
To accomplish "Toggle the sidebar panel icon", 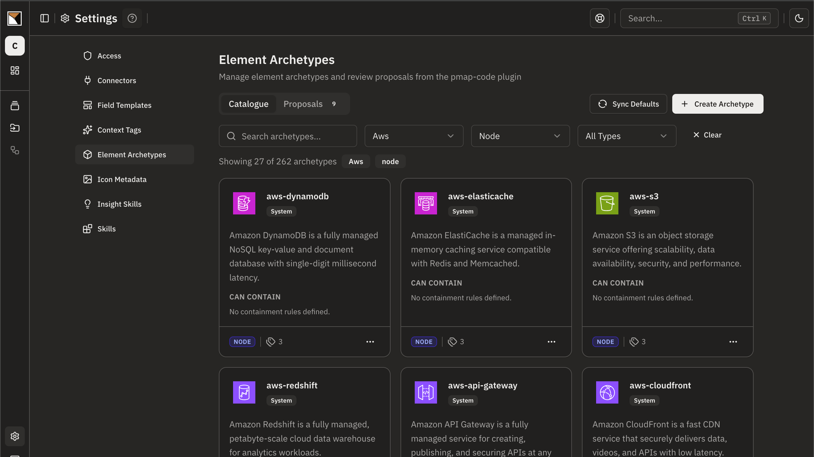I will pos(45,18).
